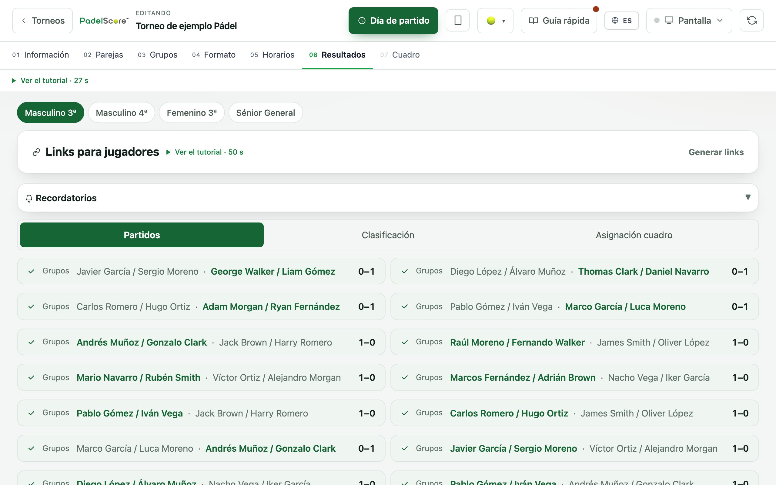776x485 pixels.
Task: Go back to Torneos list
Action: [x=42, y=21]
